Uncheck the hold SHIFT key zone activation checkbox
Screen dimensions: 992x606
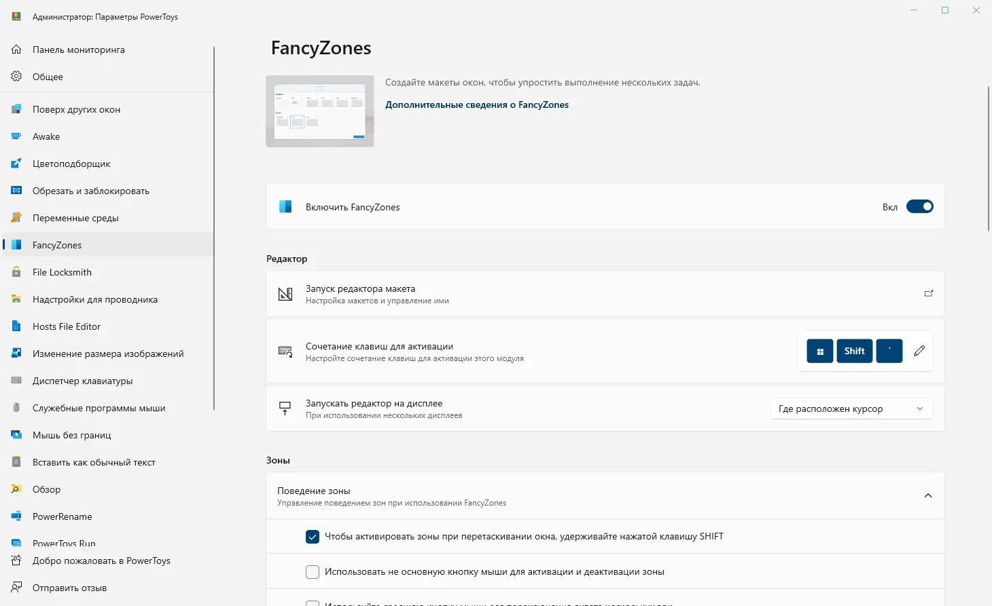pyautogui.click(x=313, y=537)
